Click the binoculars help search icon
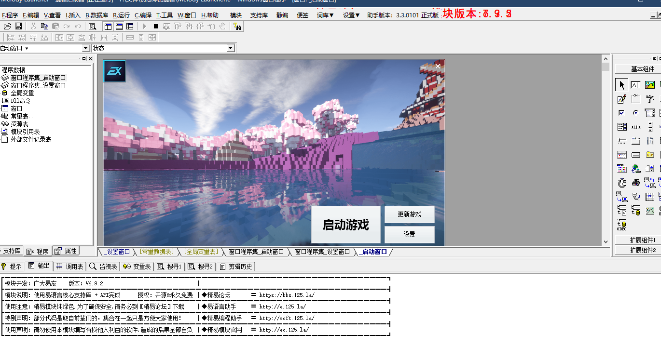 tap(237, 26)
